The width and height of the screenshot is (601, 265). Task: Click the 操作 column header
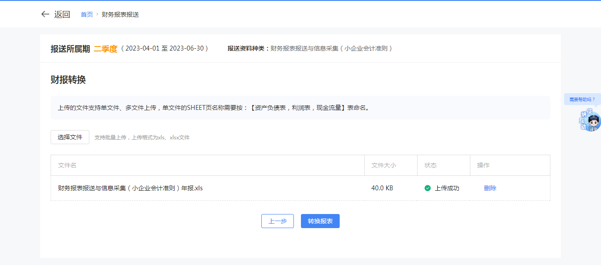(483, 165)
